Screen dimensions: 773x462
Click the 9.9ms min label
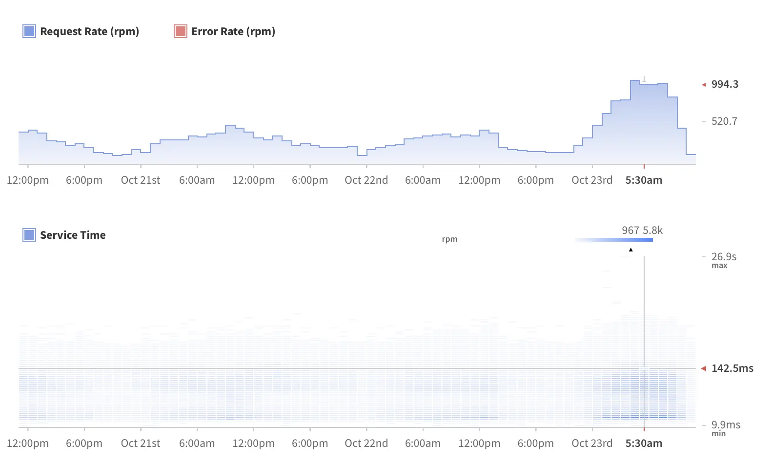tap(726, 428)
